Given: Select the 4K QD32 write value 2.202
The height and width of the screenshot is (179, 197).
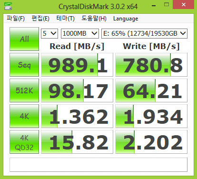Looking at the screenshot, I should click(151, 142).
